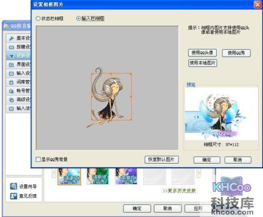Viewport: 263px width, 217px height.
Task: Select the 状态栏相框 radio button
Action: (38, 18)
